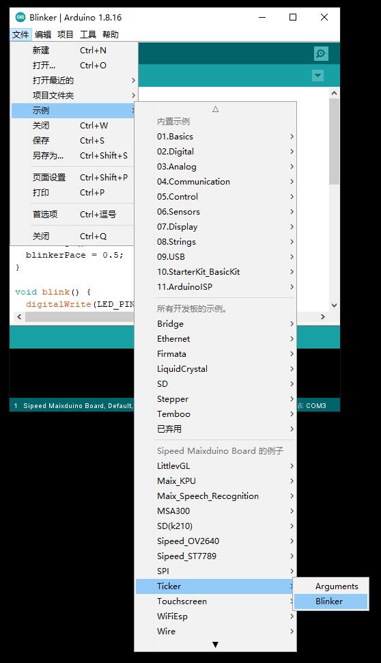Viewport: 381px width, 663px height.
Task: Click editor horizontal scrollbar left arrow
Action: tap(19, 316)
